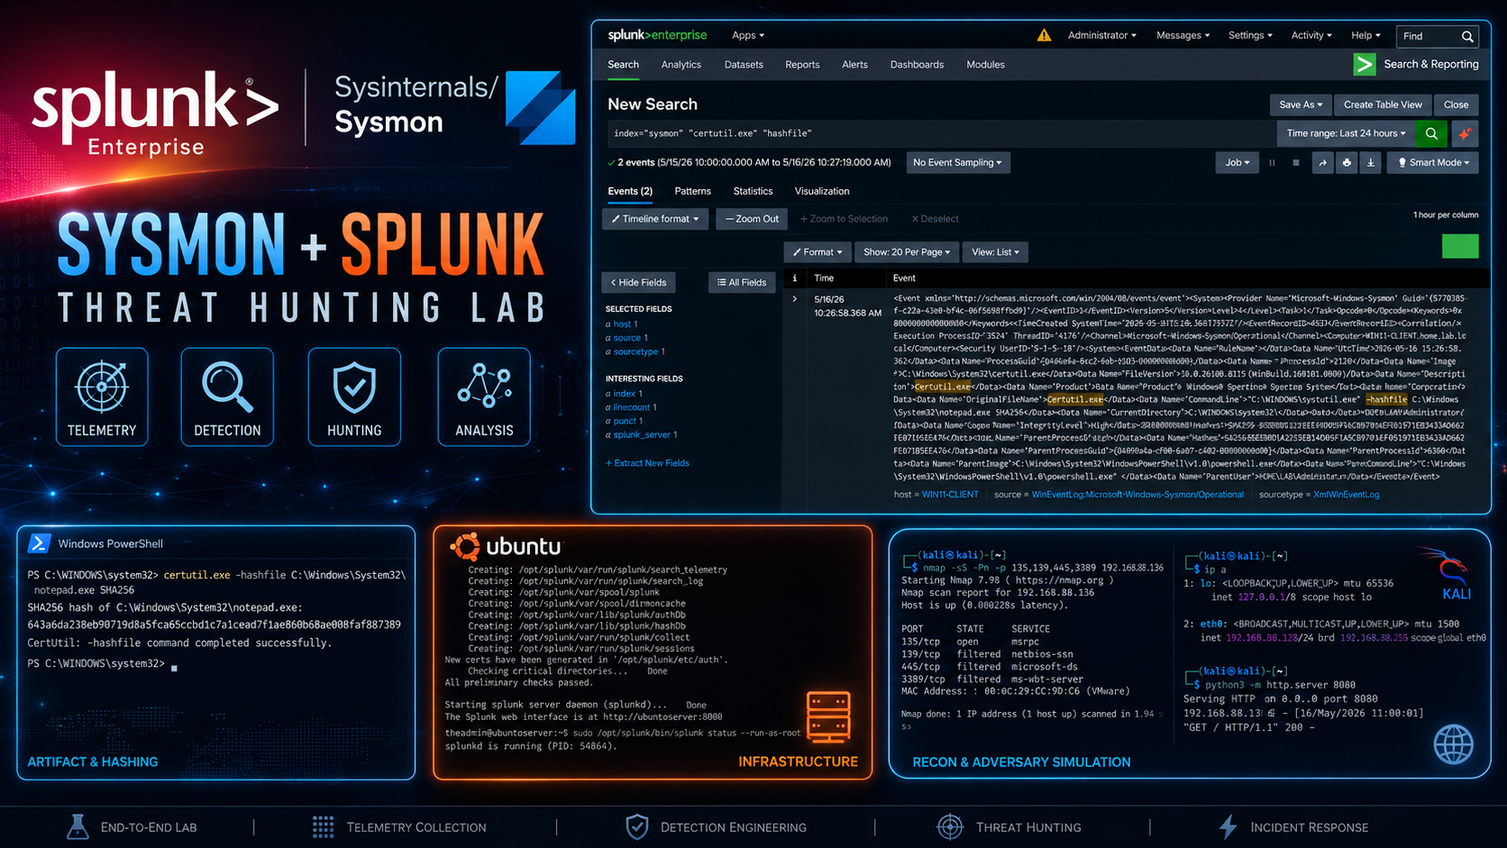Change the Show: 20 Per Page setting
Image resolution: width=1507 pixels, height=848 pixels.
pos(907,252)
